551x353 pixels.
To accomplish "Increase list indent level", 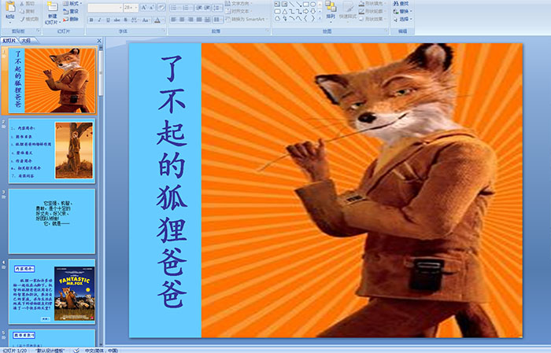I will click(207, 8).
